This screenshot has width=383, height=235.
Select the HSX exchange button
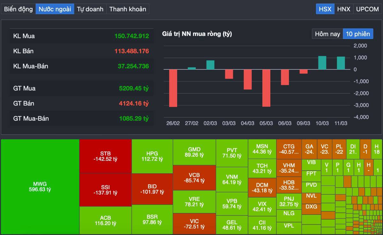[325, 9]
